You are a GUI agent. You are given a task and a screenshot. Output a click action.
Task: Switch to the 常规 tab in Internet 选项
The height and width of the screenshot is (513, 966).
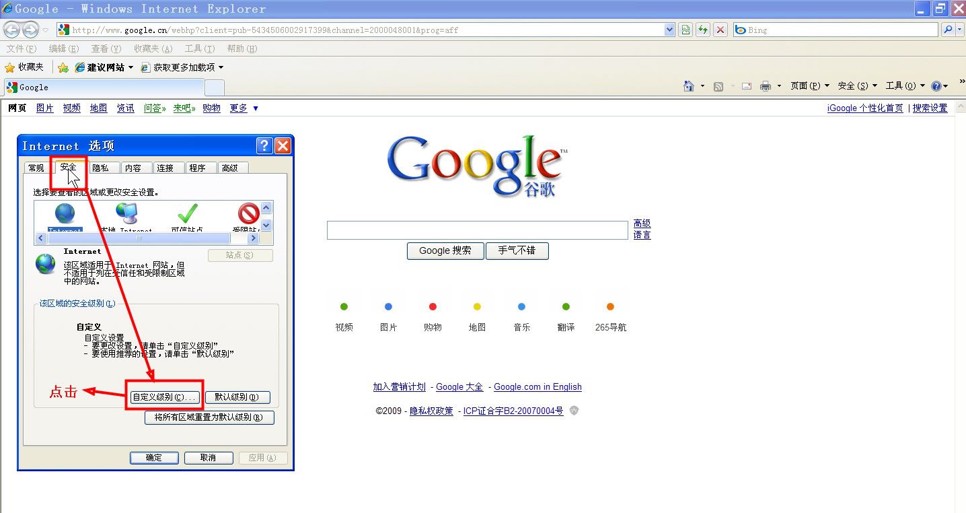point(36,168)
